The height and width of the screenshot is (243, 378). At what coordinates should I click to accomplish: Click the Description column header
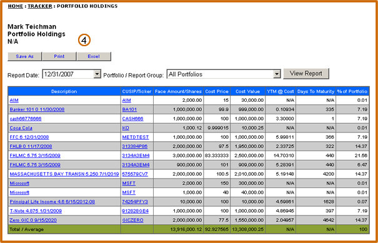64,91
